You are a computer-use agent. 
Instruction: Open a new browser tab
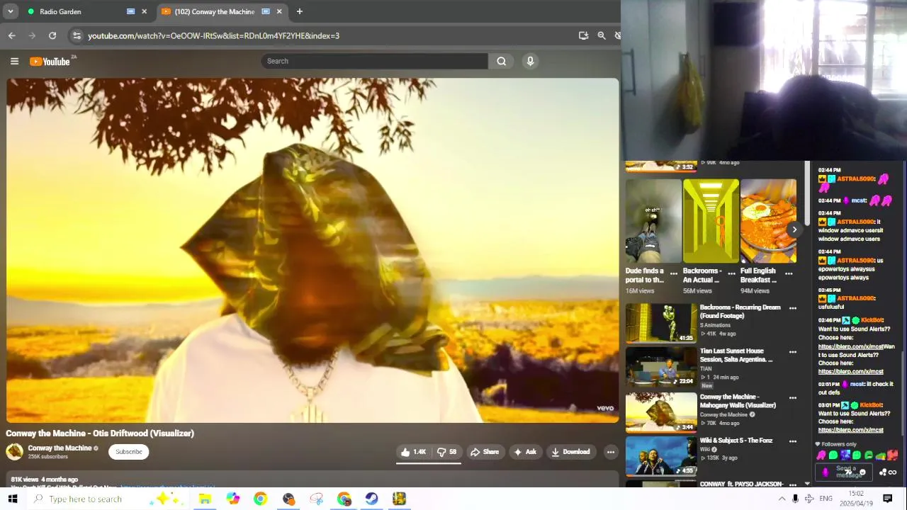299,11
